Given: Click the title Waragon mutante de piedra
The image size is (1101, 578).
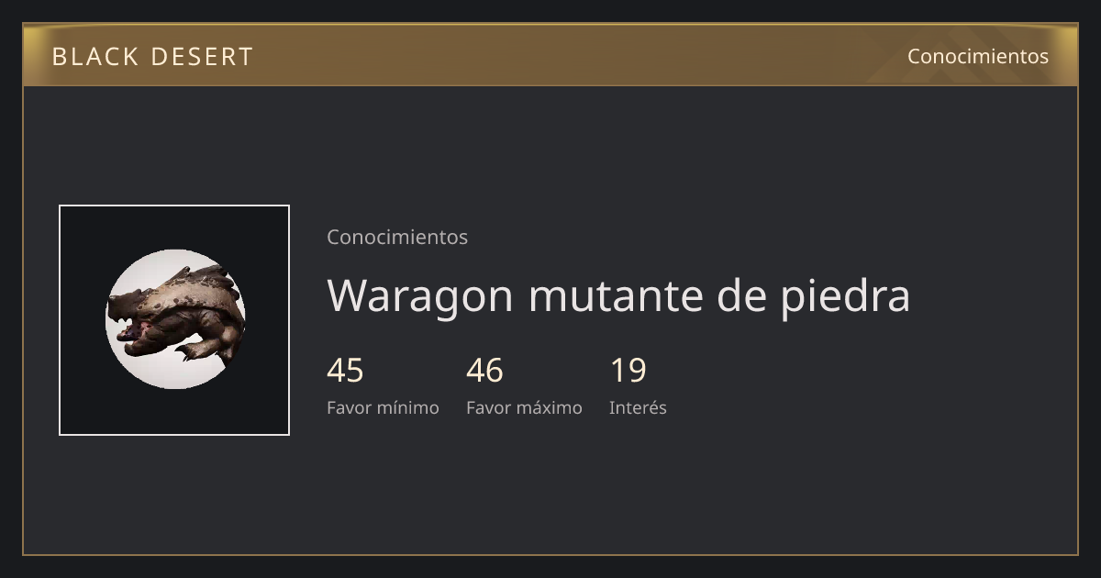Looking at the screenshot, I should click(x=618, y=296).
